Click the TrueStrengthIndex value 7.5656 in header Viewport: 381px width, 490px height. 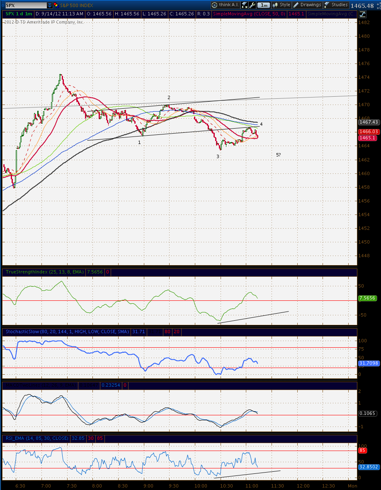tap(94, 272)
